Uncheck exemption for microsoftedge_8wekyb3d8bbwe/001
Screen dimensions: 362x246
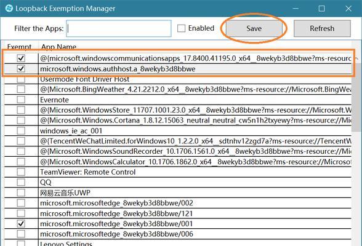tap(21, 224)
